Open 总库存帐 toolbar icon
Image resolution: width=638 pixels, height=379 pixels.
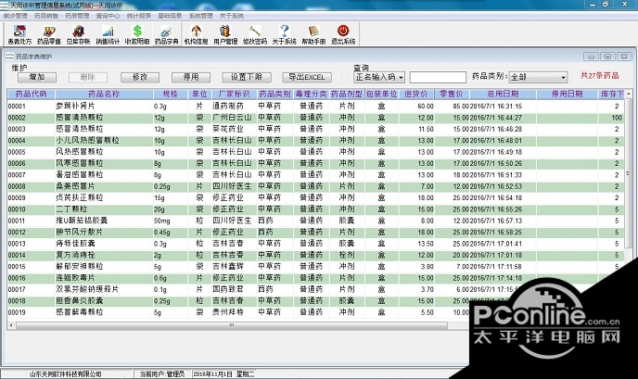point(78,34)
